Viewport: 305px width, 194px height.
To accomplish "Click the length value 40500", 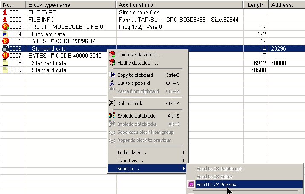I will [259, 70].
